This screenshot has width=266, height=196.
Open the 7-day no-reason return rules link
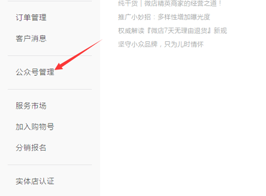coord(173,31)
